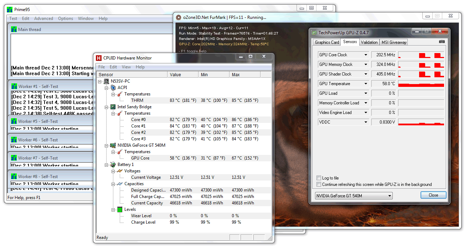
Task: Open the Advanced menu in Prime95
Action: [x=43, y=19]
